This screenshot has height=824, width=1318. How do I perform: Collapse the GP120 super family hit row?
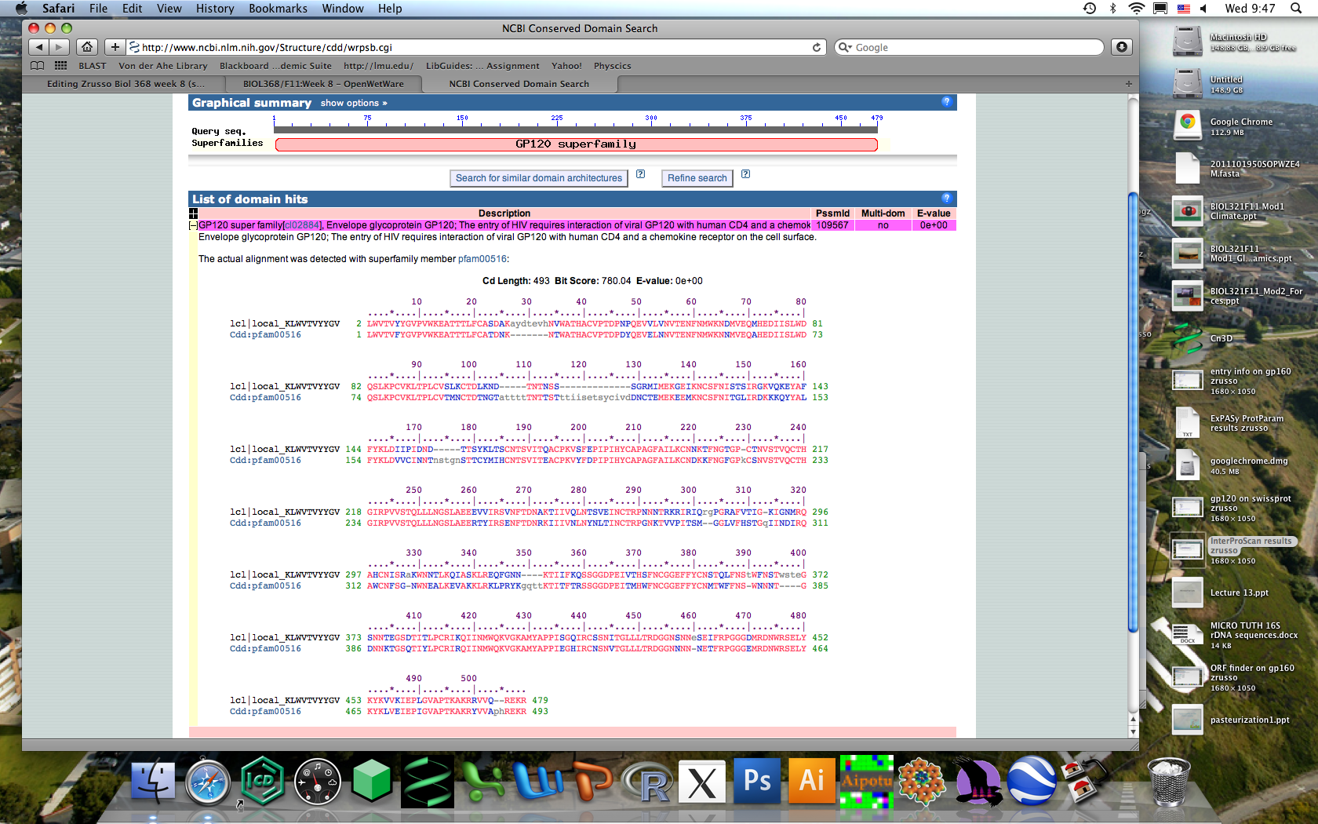[x=193, y=225]
